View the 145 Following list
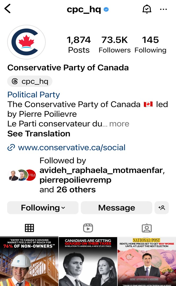This screenshot has height=286, width=176. (151, 45)
